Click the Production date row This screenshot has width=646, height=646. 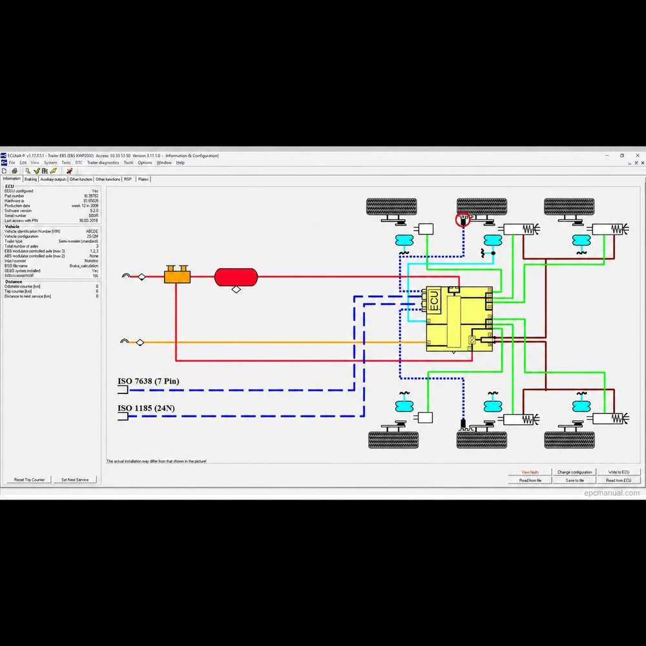pyautogui.click(x=51, y=205)
